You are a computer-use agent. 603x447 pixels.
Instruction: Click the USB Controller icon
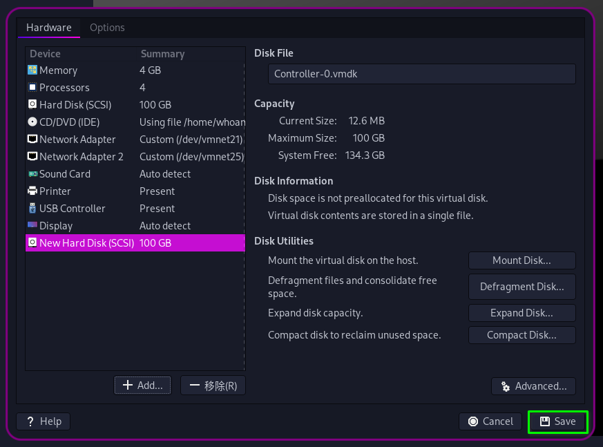(32, 209)
